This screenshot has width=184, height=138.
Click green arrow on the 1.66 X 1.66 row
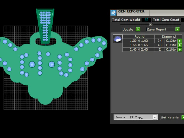[x=180, y=45]
